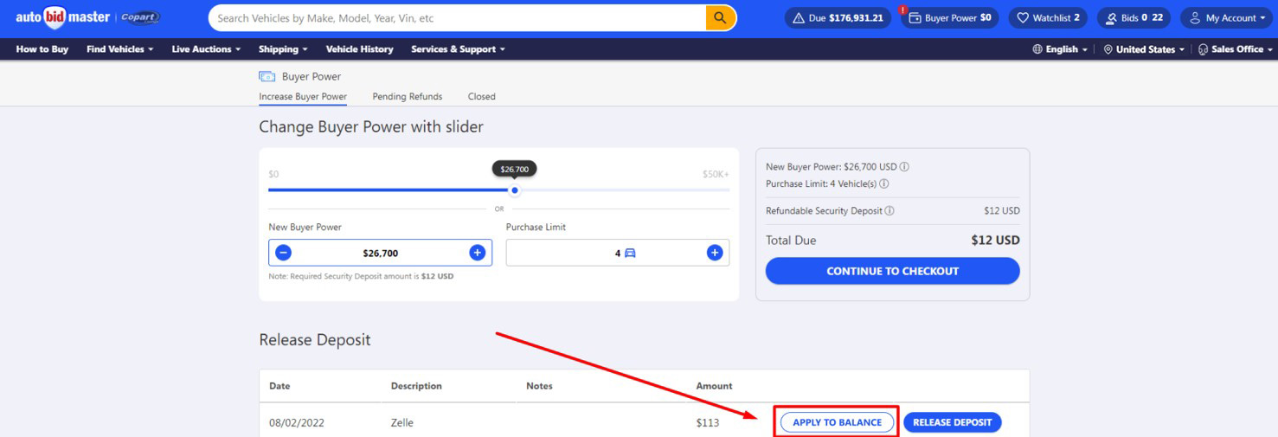Click the Apply to Balance button
Viewport: 1278px width, 437px height.
(837, 422)
